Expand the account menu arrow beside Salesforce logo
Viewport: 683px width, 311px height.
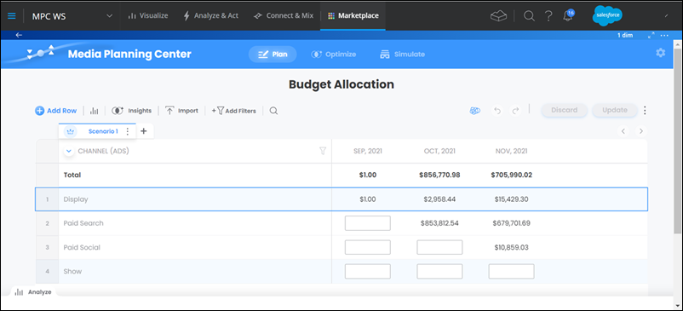pos(667,16)
